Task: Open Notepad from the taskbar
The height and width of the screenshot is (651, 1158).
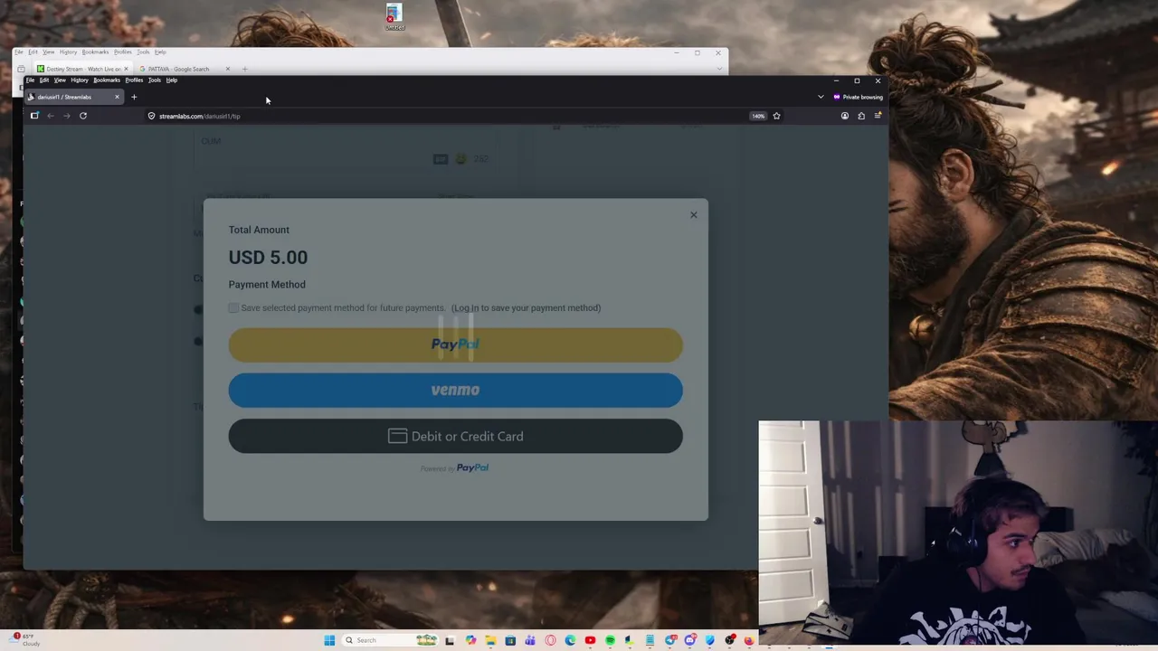Action: click(x=650, y=640)
